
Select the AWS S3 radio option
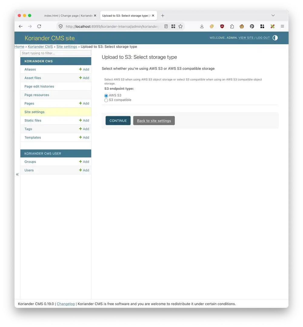[106, 96]
